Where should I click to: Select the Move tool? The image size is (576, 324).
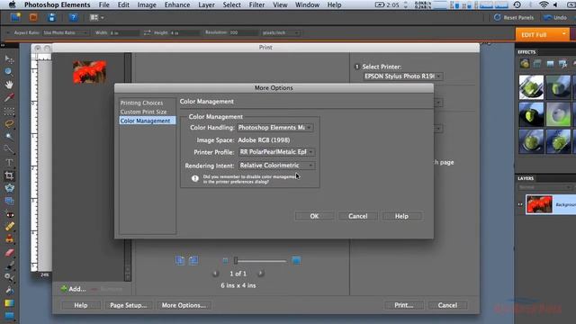[x=9, y=58]
